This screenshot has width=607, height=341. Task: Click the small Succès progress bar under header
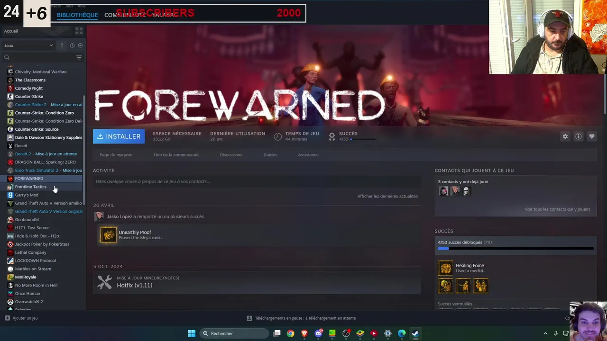(x=363, y=140)
